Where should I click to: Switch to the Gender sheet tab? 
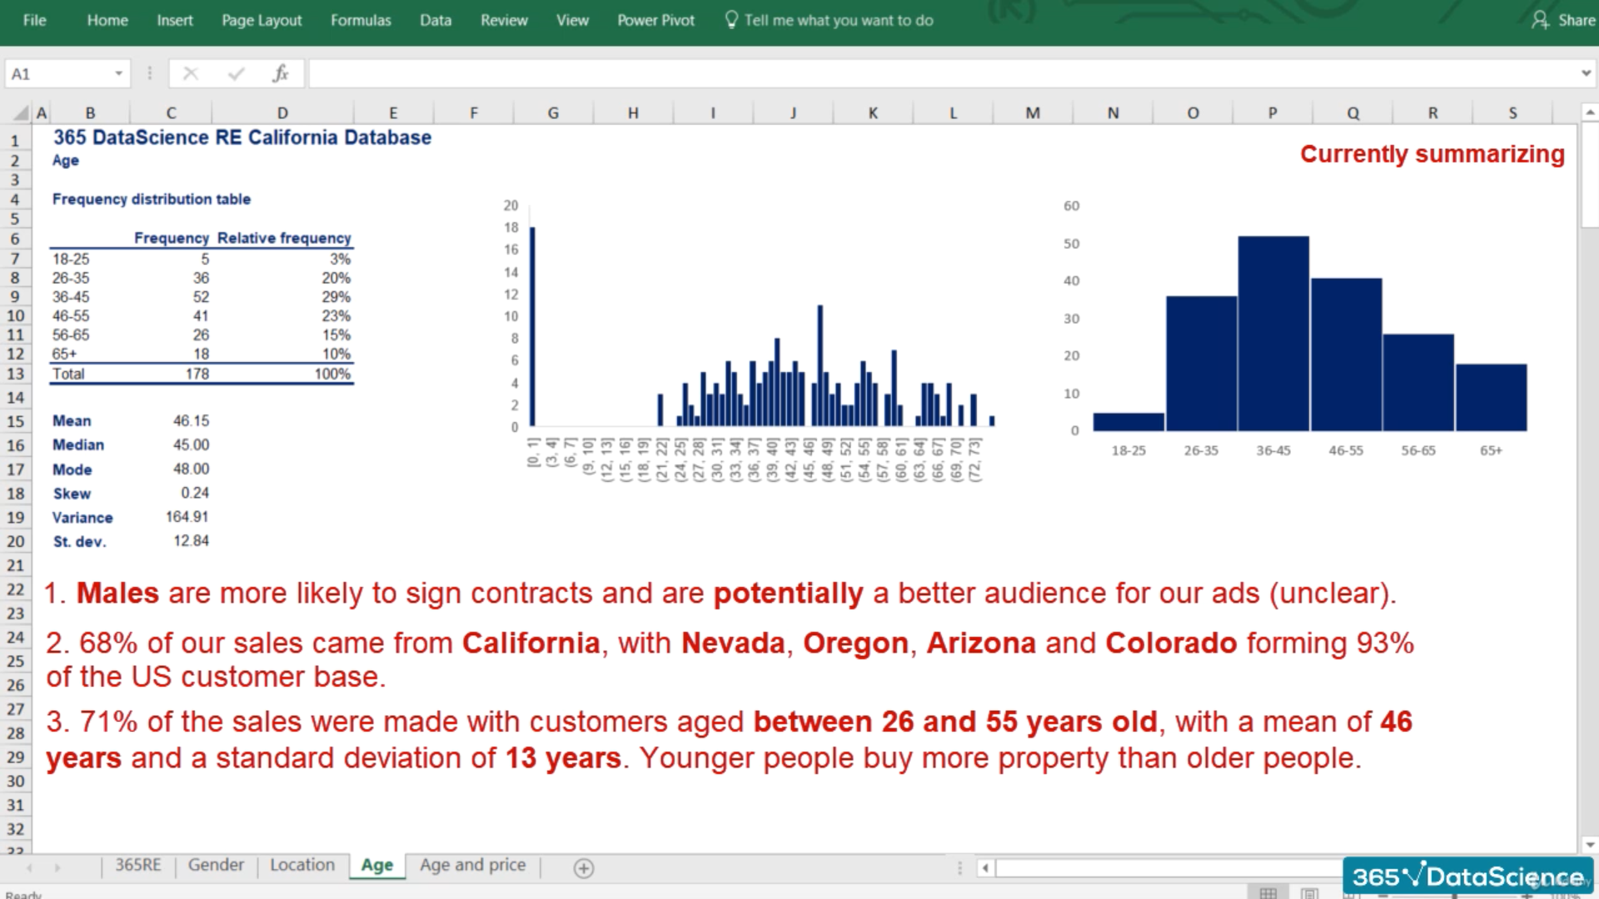[x=216, y=865]
